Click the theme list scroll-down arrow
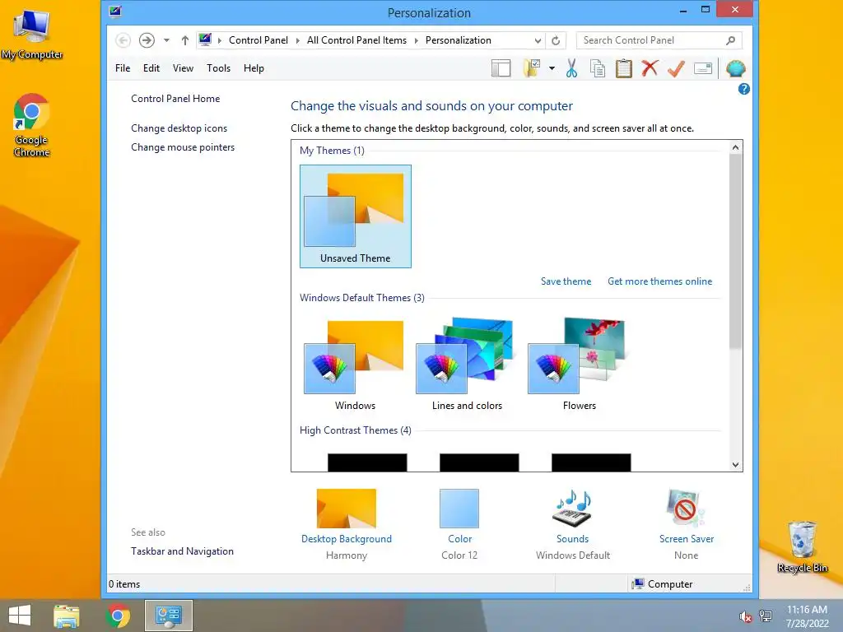The image size is (843, 632). tap(735, 465)
